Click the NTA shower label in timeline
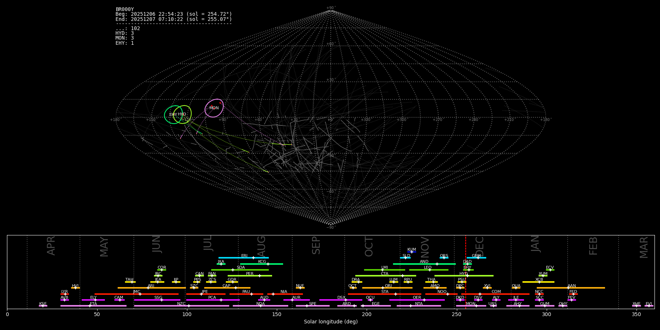This screenshot has width=660, height=330. pos(419,304)
